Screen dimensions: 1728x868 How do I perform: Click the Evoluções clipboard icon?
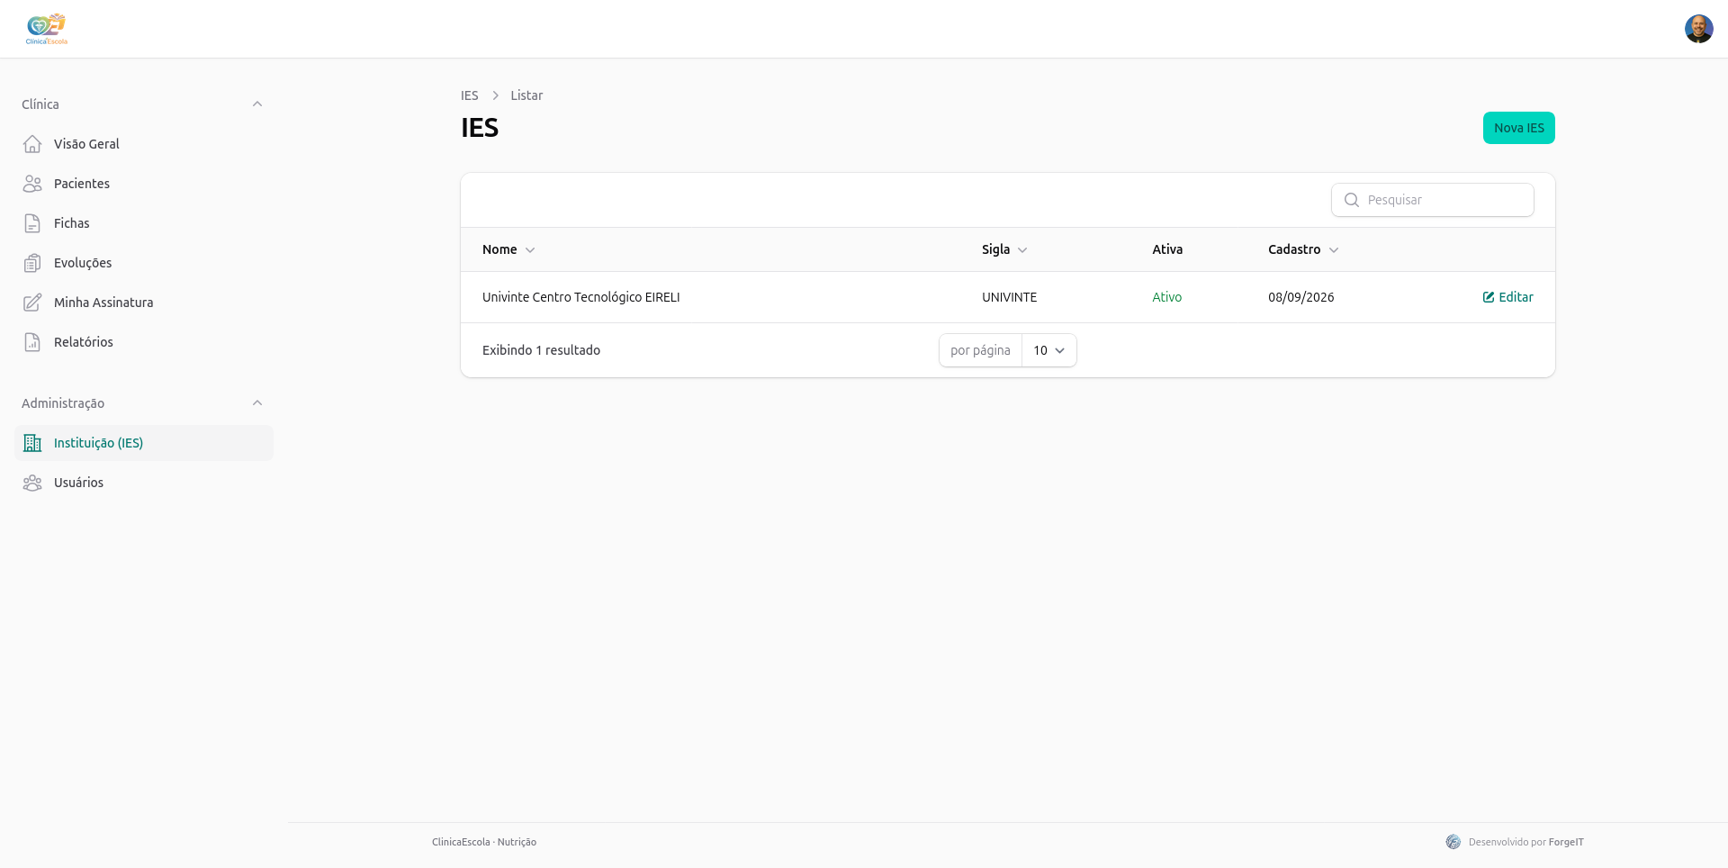32,263
